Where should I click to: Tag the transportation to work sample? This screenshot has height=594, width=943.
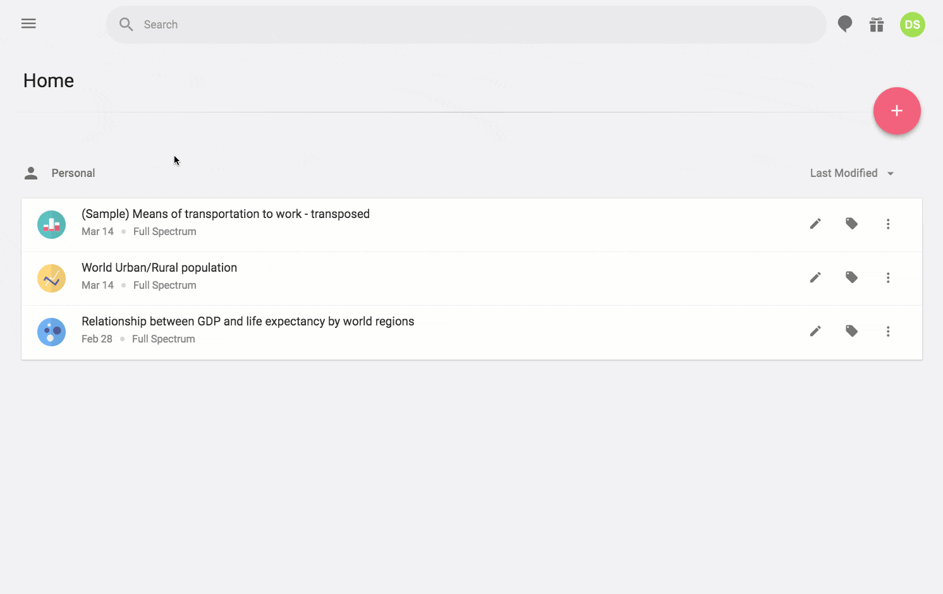851,224
